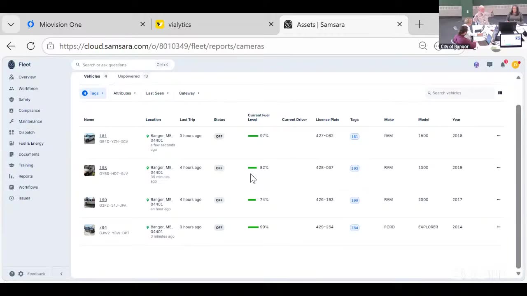Click the License Plate column header
This screenshot has width=527, height=296.
(x=327, y=120)
